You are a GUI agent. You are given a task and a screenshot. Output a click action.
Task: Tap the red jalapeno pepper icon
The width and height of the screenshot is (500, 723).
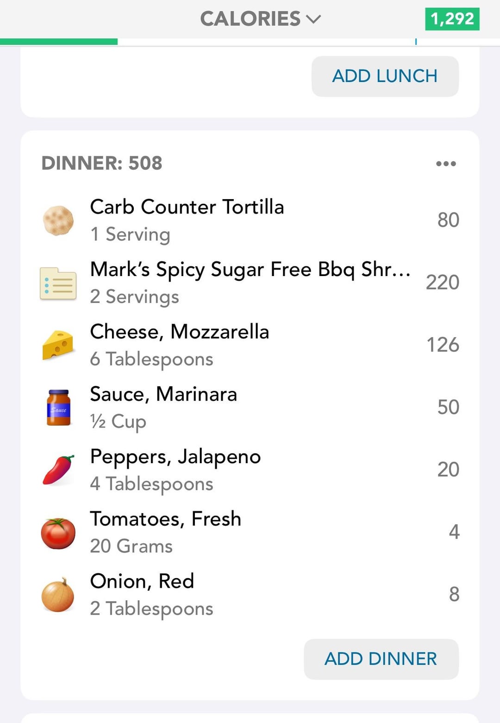[58, 470]
